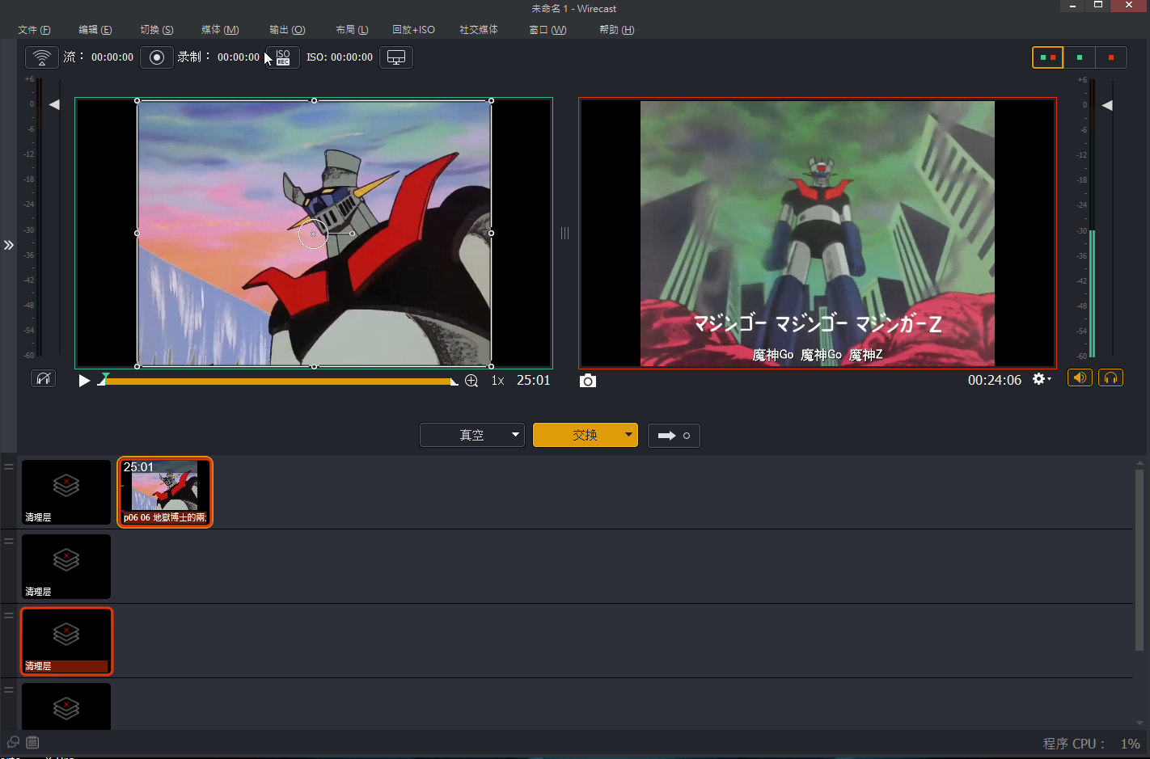Open the 真空 transition dropdown

click(472, 435)
